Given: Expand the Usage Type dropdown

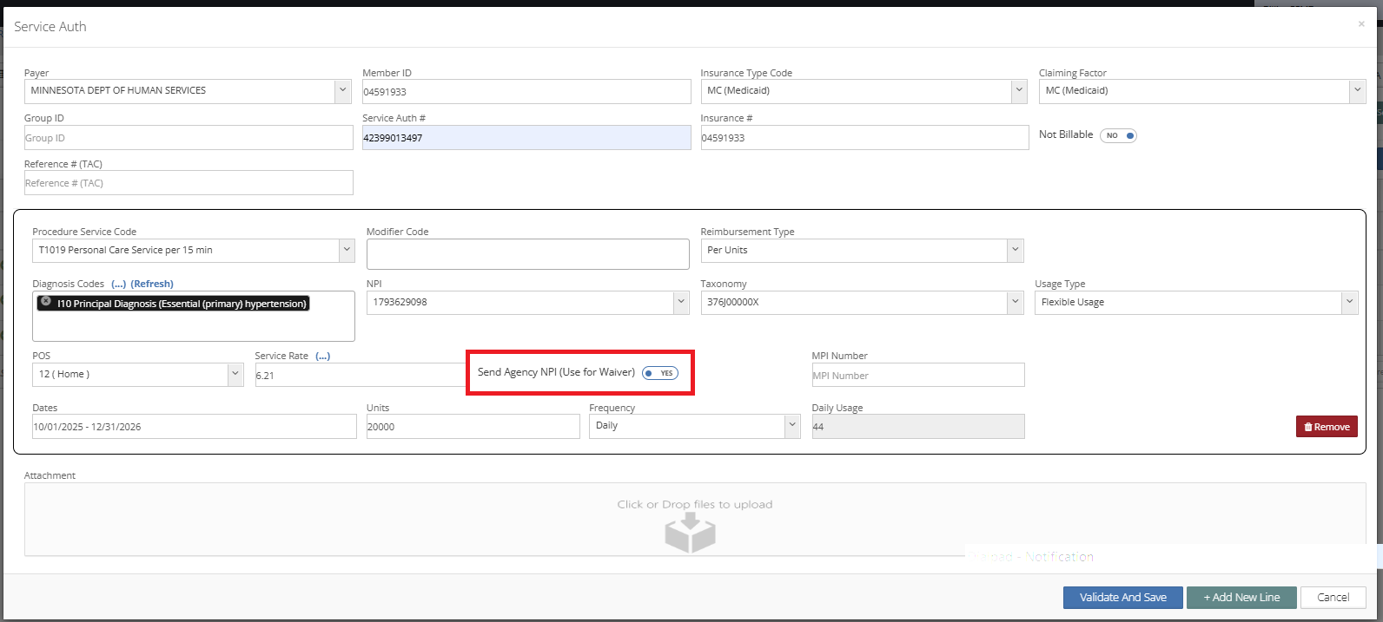Looking at the screenshot, I should (1348, 303).
